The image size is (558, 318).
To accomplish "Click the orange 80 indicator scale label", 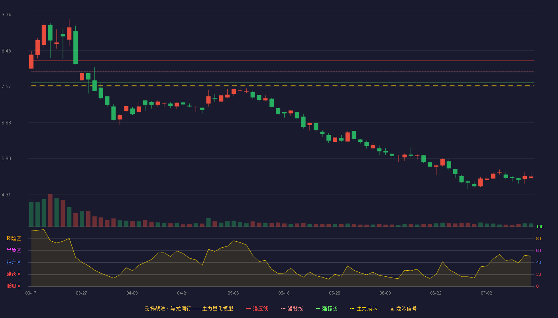I will [x=538, y=238].
